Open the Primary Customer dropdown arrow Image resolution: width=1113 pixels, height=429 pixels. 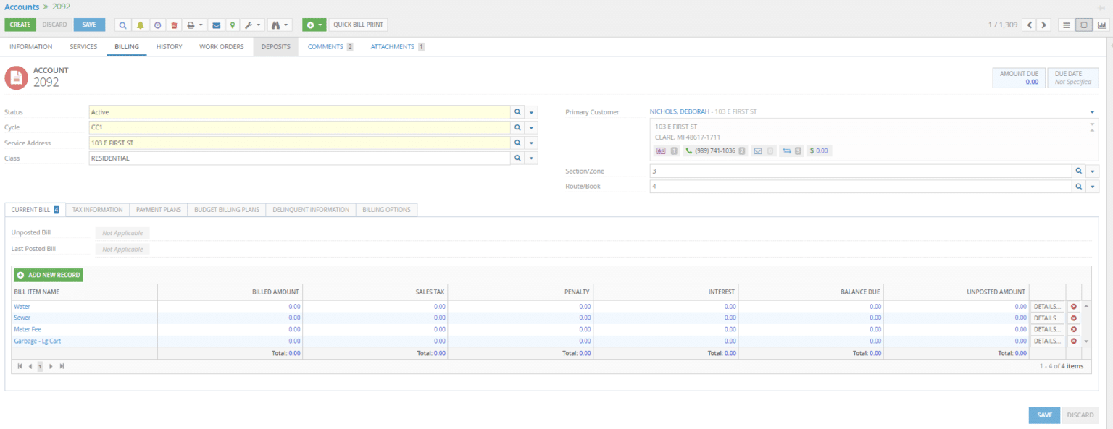[x=1092, y=111]
